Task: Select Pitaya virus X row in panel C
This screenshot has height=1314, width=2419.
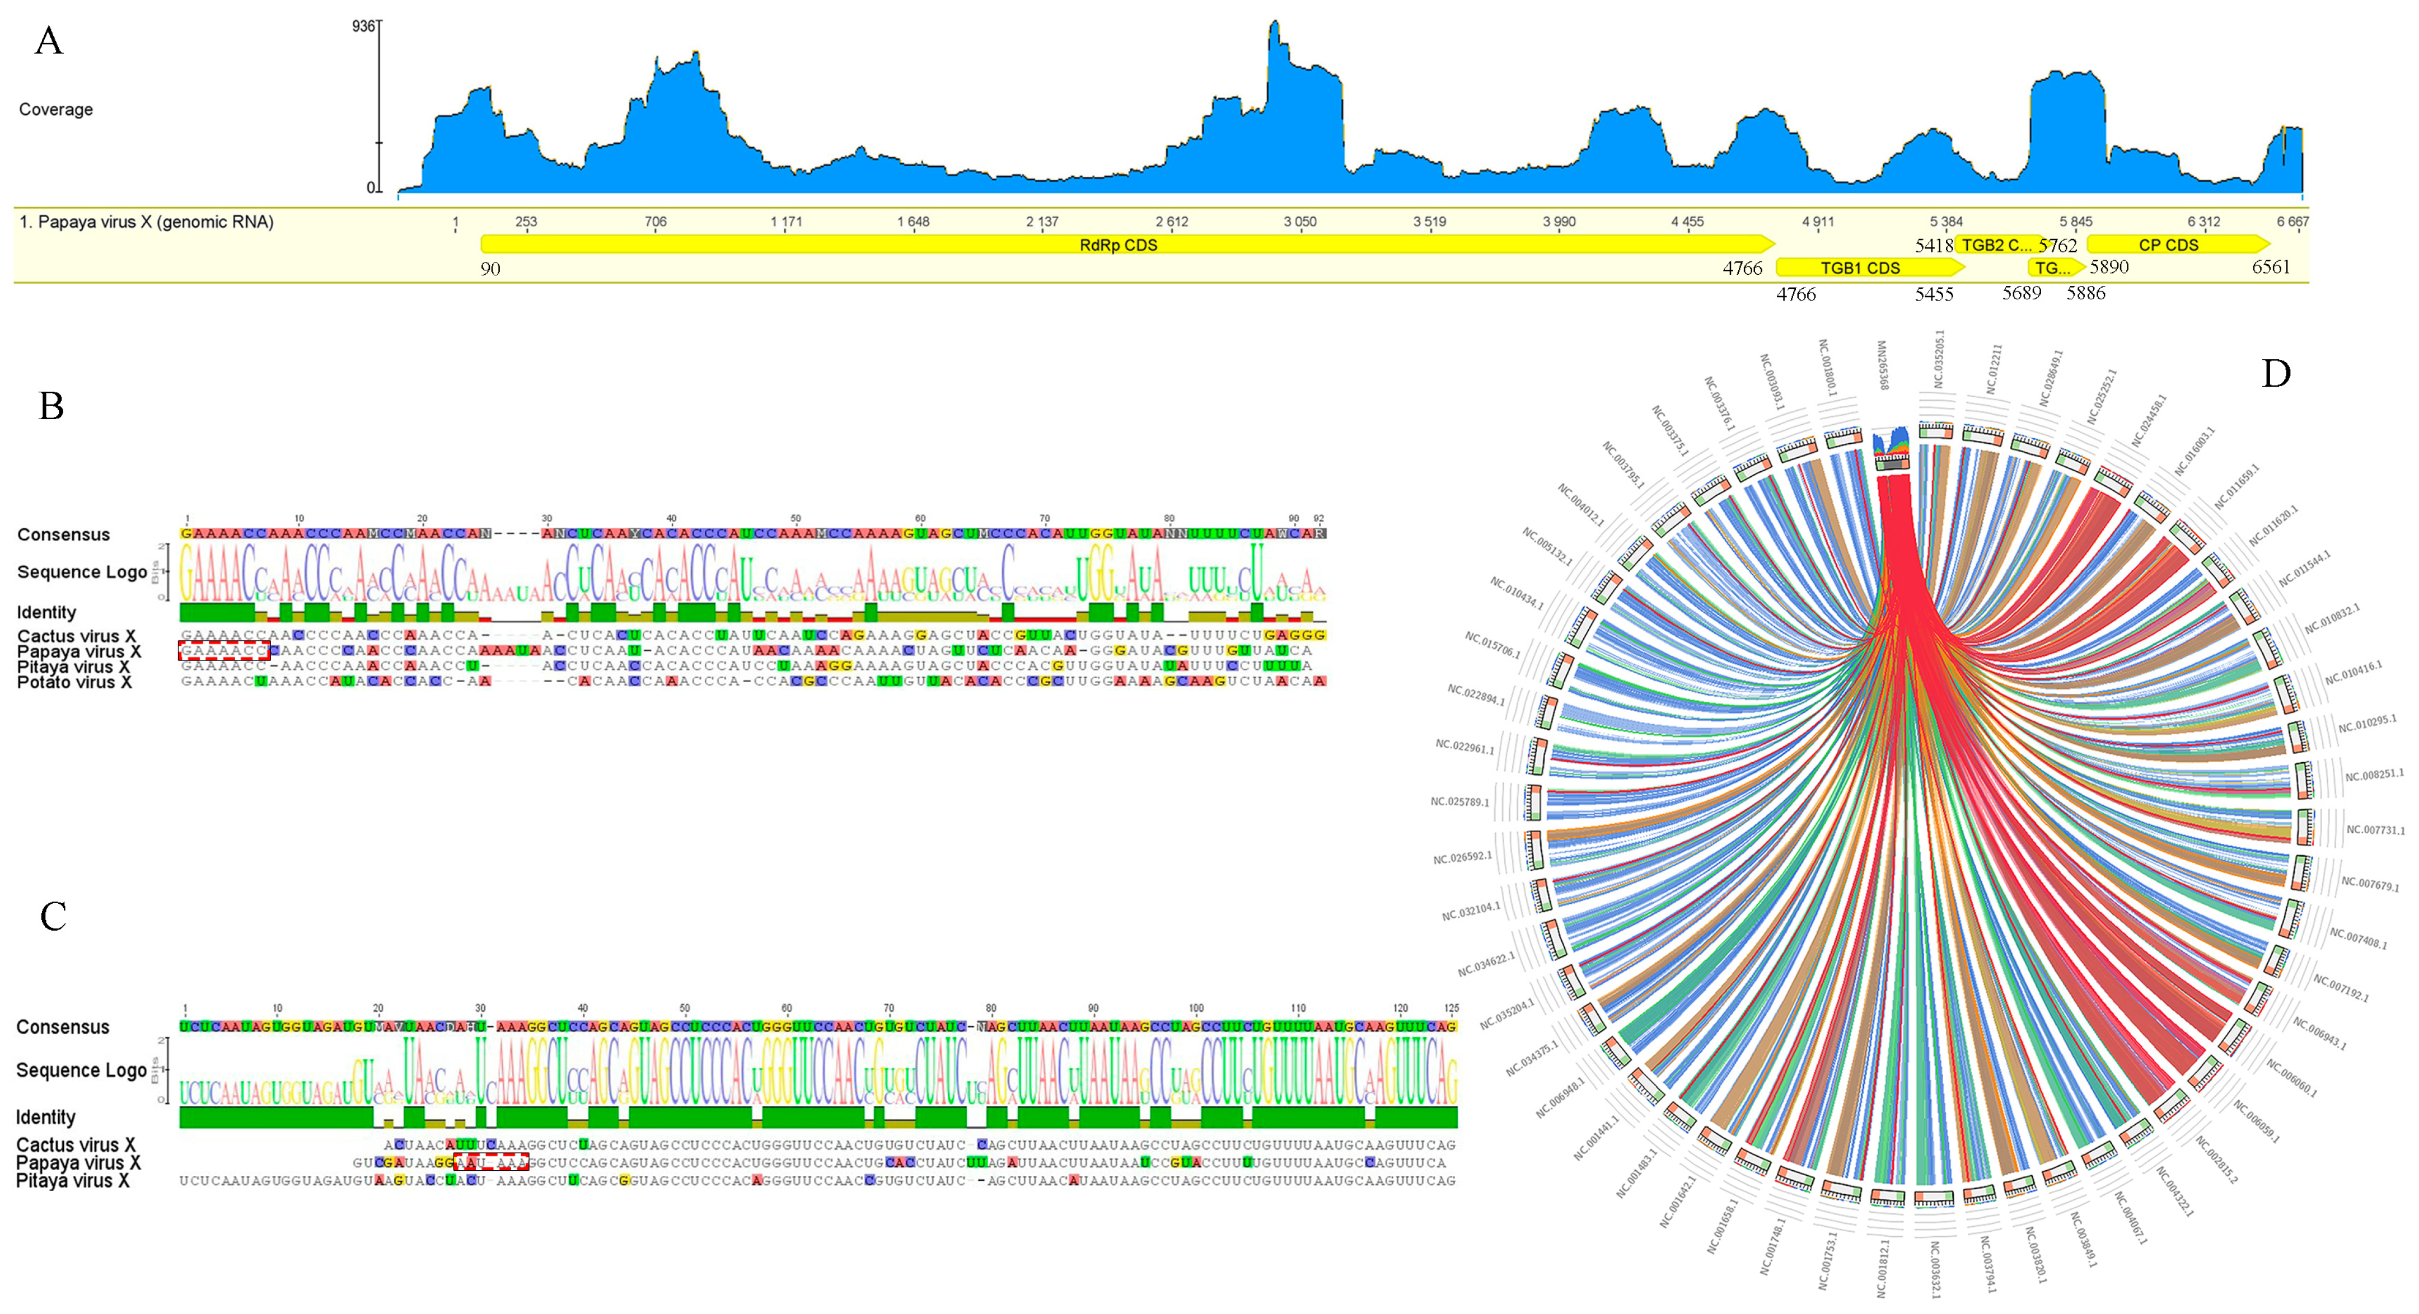Action: click(72, 1181)
